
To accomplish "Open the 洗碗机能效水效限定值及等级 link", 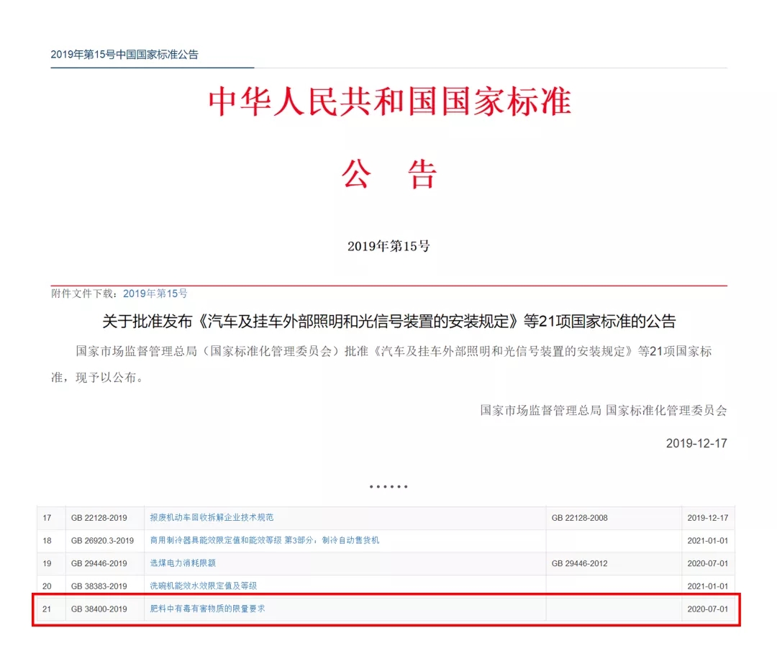I will (203, 586).
